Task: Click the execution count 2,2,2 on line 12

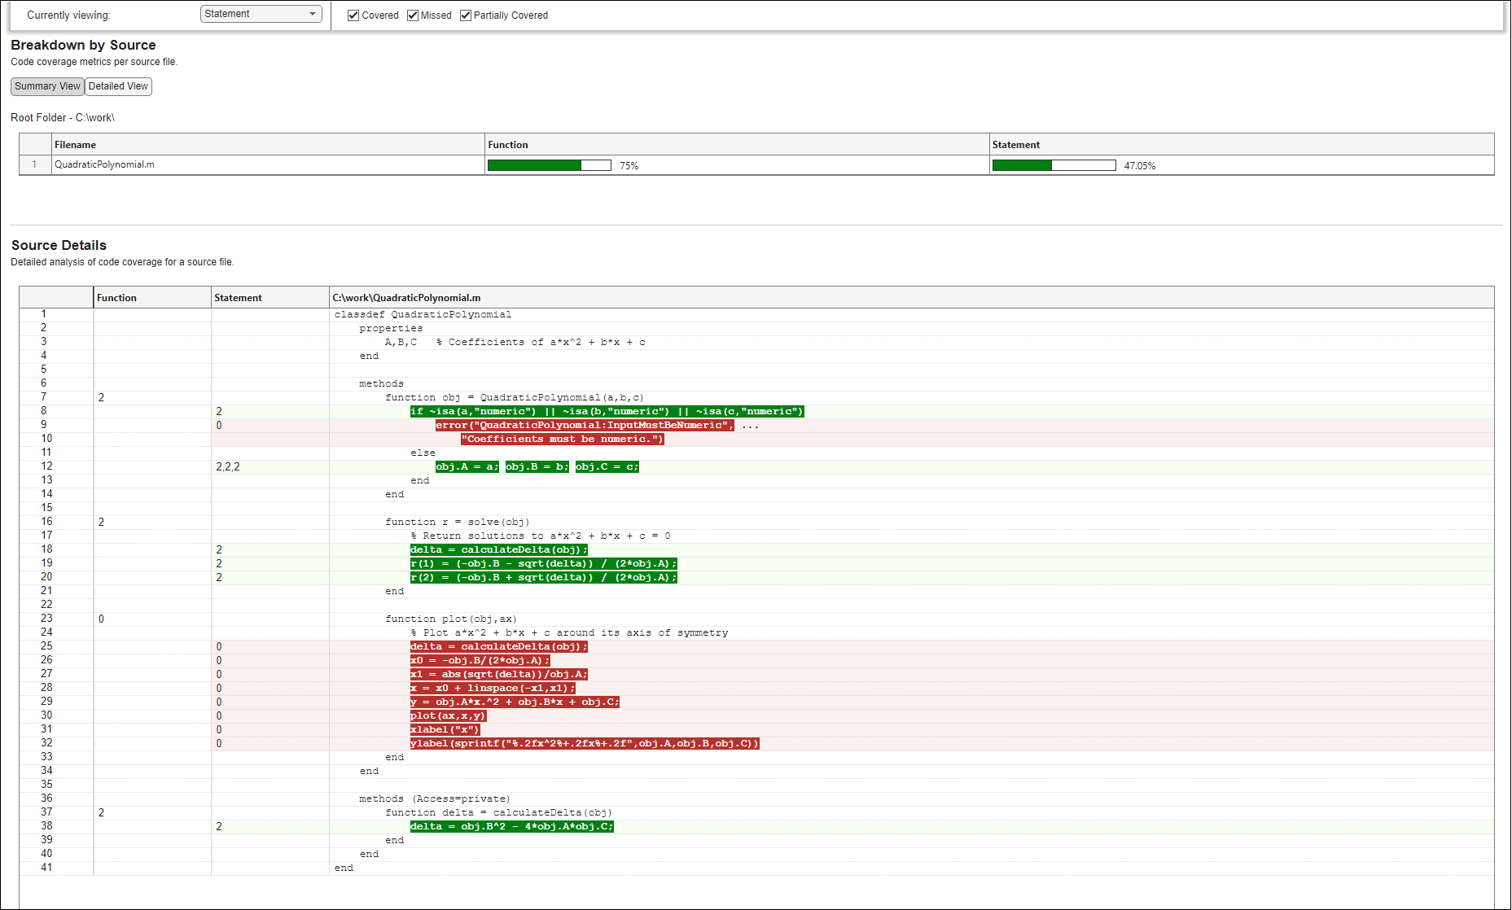Action: (228, 467)
